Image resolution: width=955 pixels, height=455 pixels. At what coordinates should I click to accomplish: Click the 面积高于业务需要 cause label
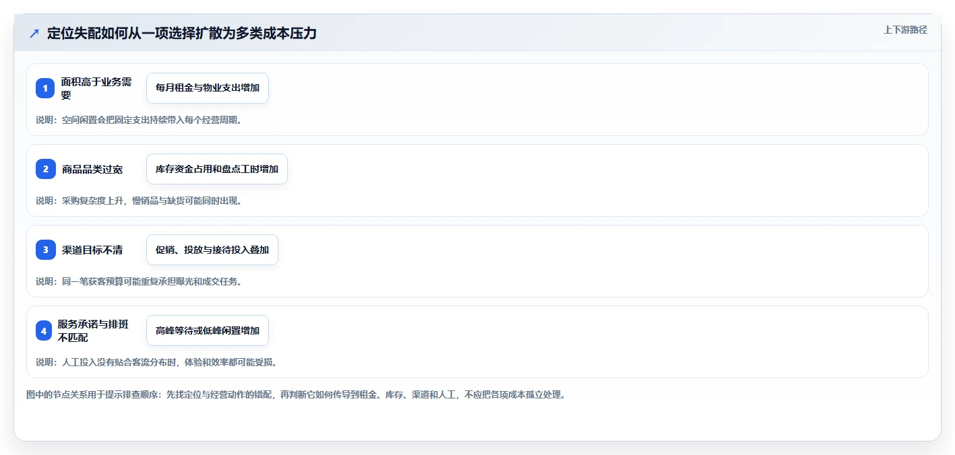[x=96, y=88]
